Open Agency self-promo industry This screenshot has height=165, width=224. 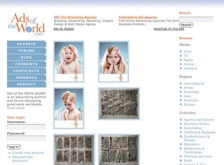click(x=199, y=120)
